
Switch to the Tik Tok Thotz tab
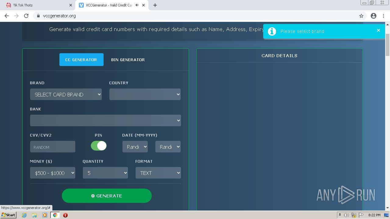tap(38, 5)
